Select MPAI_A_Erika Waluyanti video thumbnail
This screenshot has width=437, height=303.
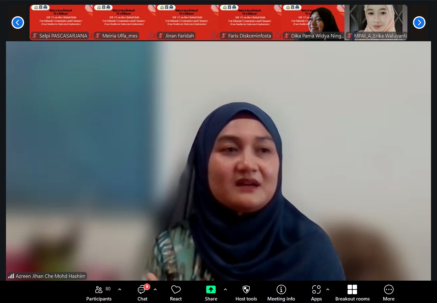click(x=376, y=22)
